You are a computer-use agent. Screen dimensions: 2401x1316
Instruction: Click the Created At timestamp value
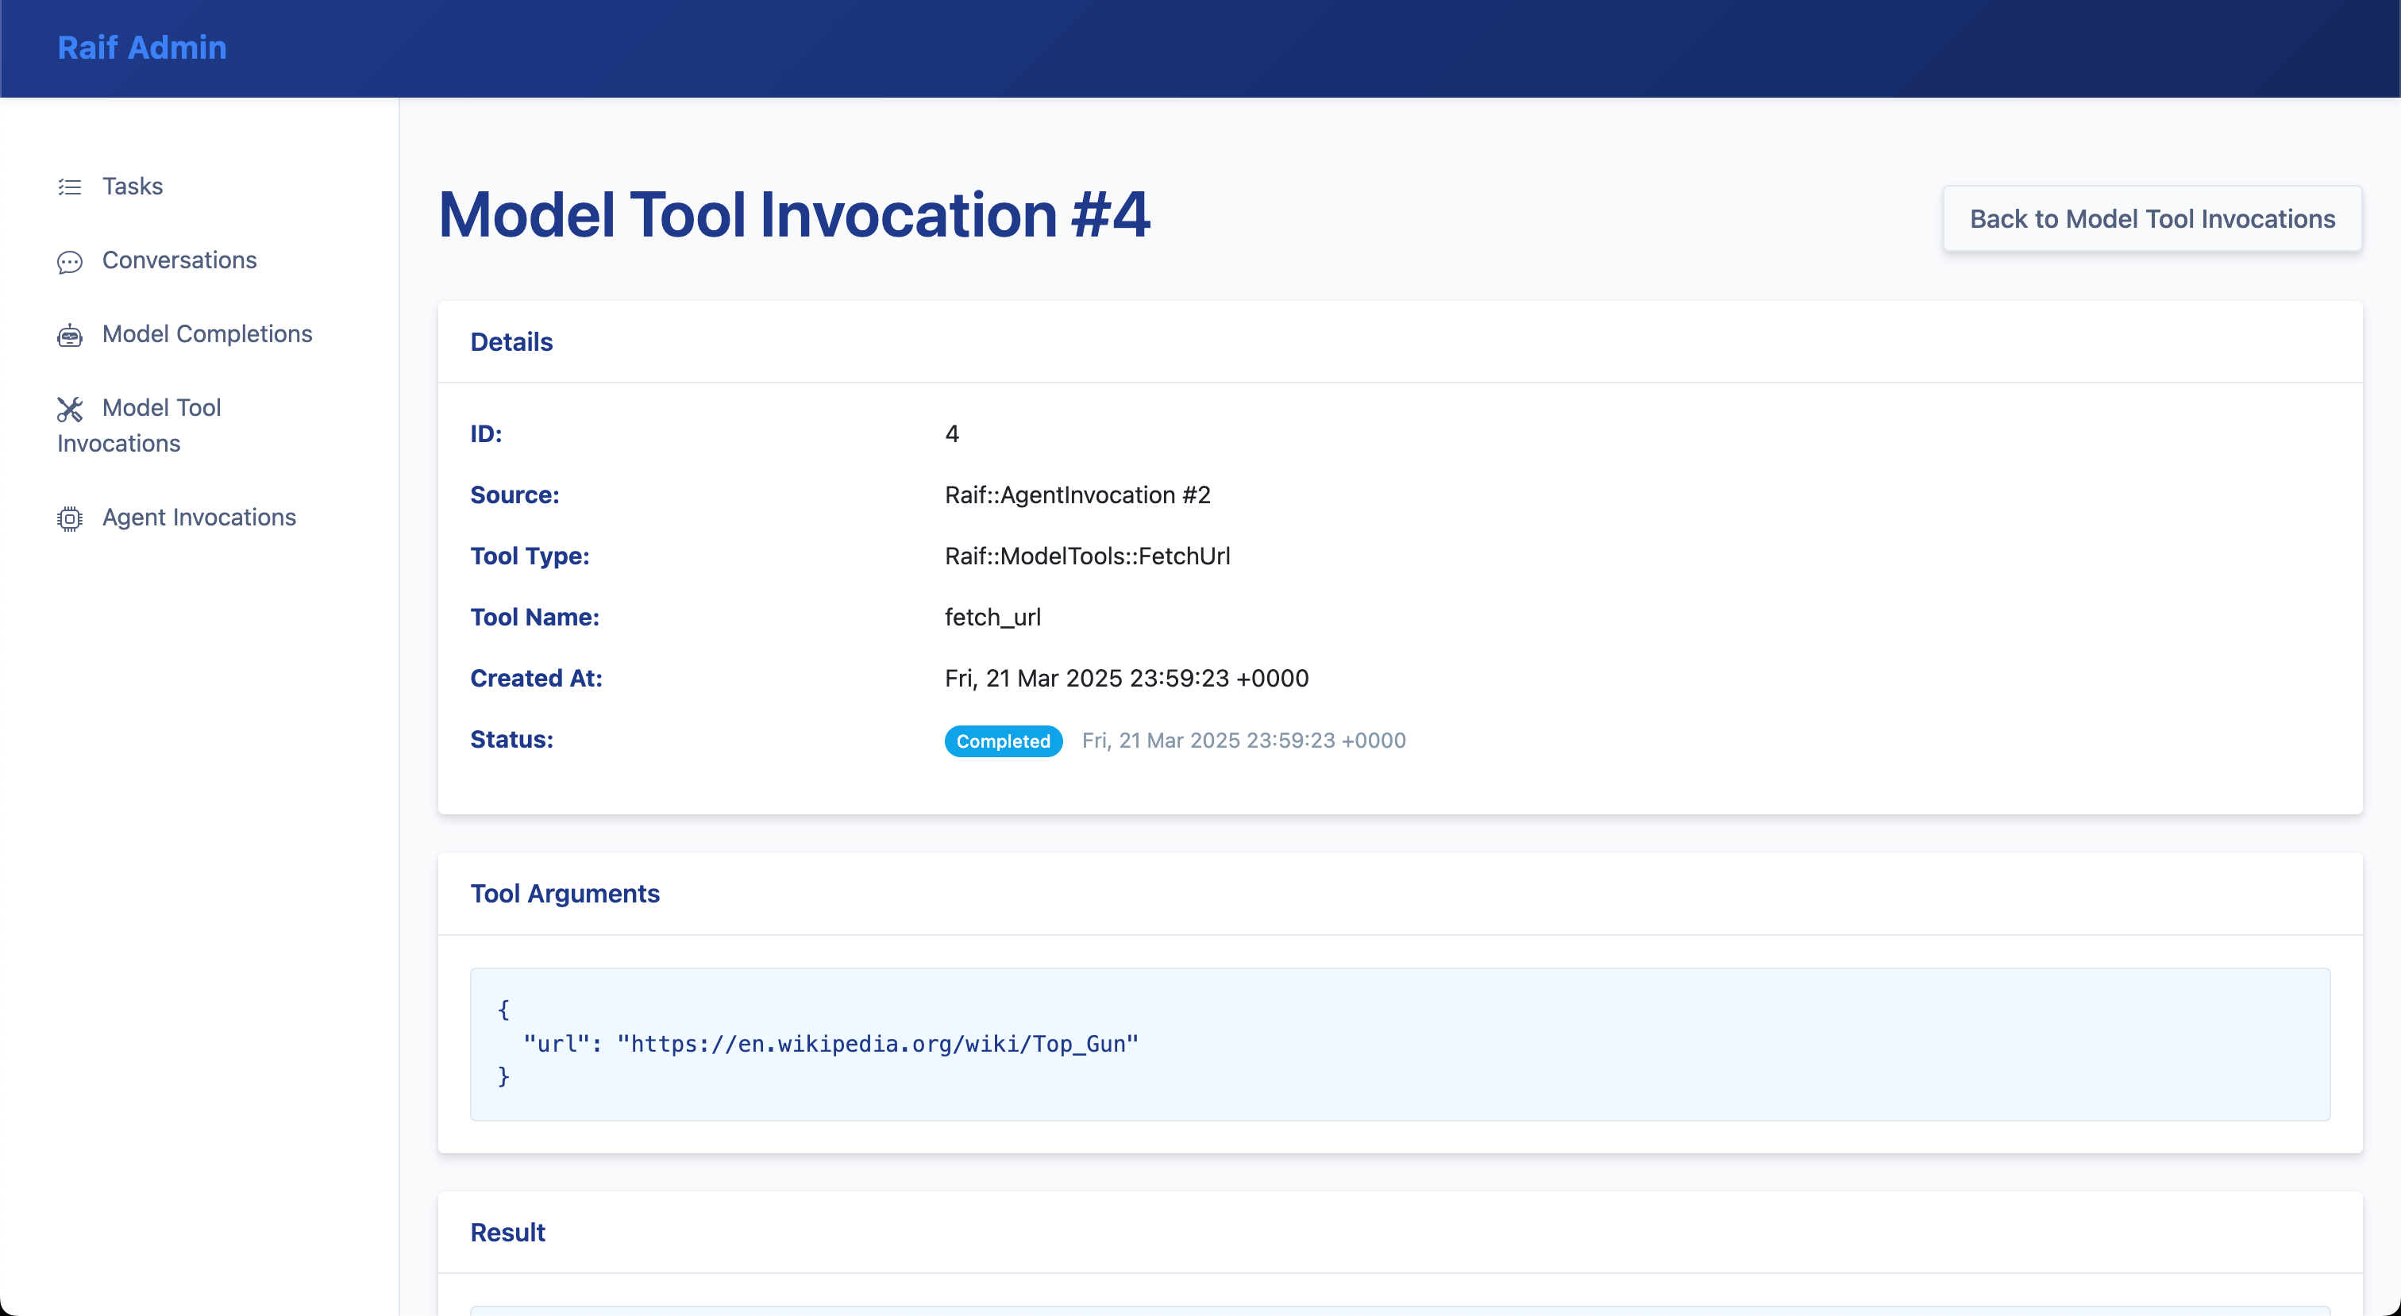[1127, 679]
